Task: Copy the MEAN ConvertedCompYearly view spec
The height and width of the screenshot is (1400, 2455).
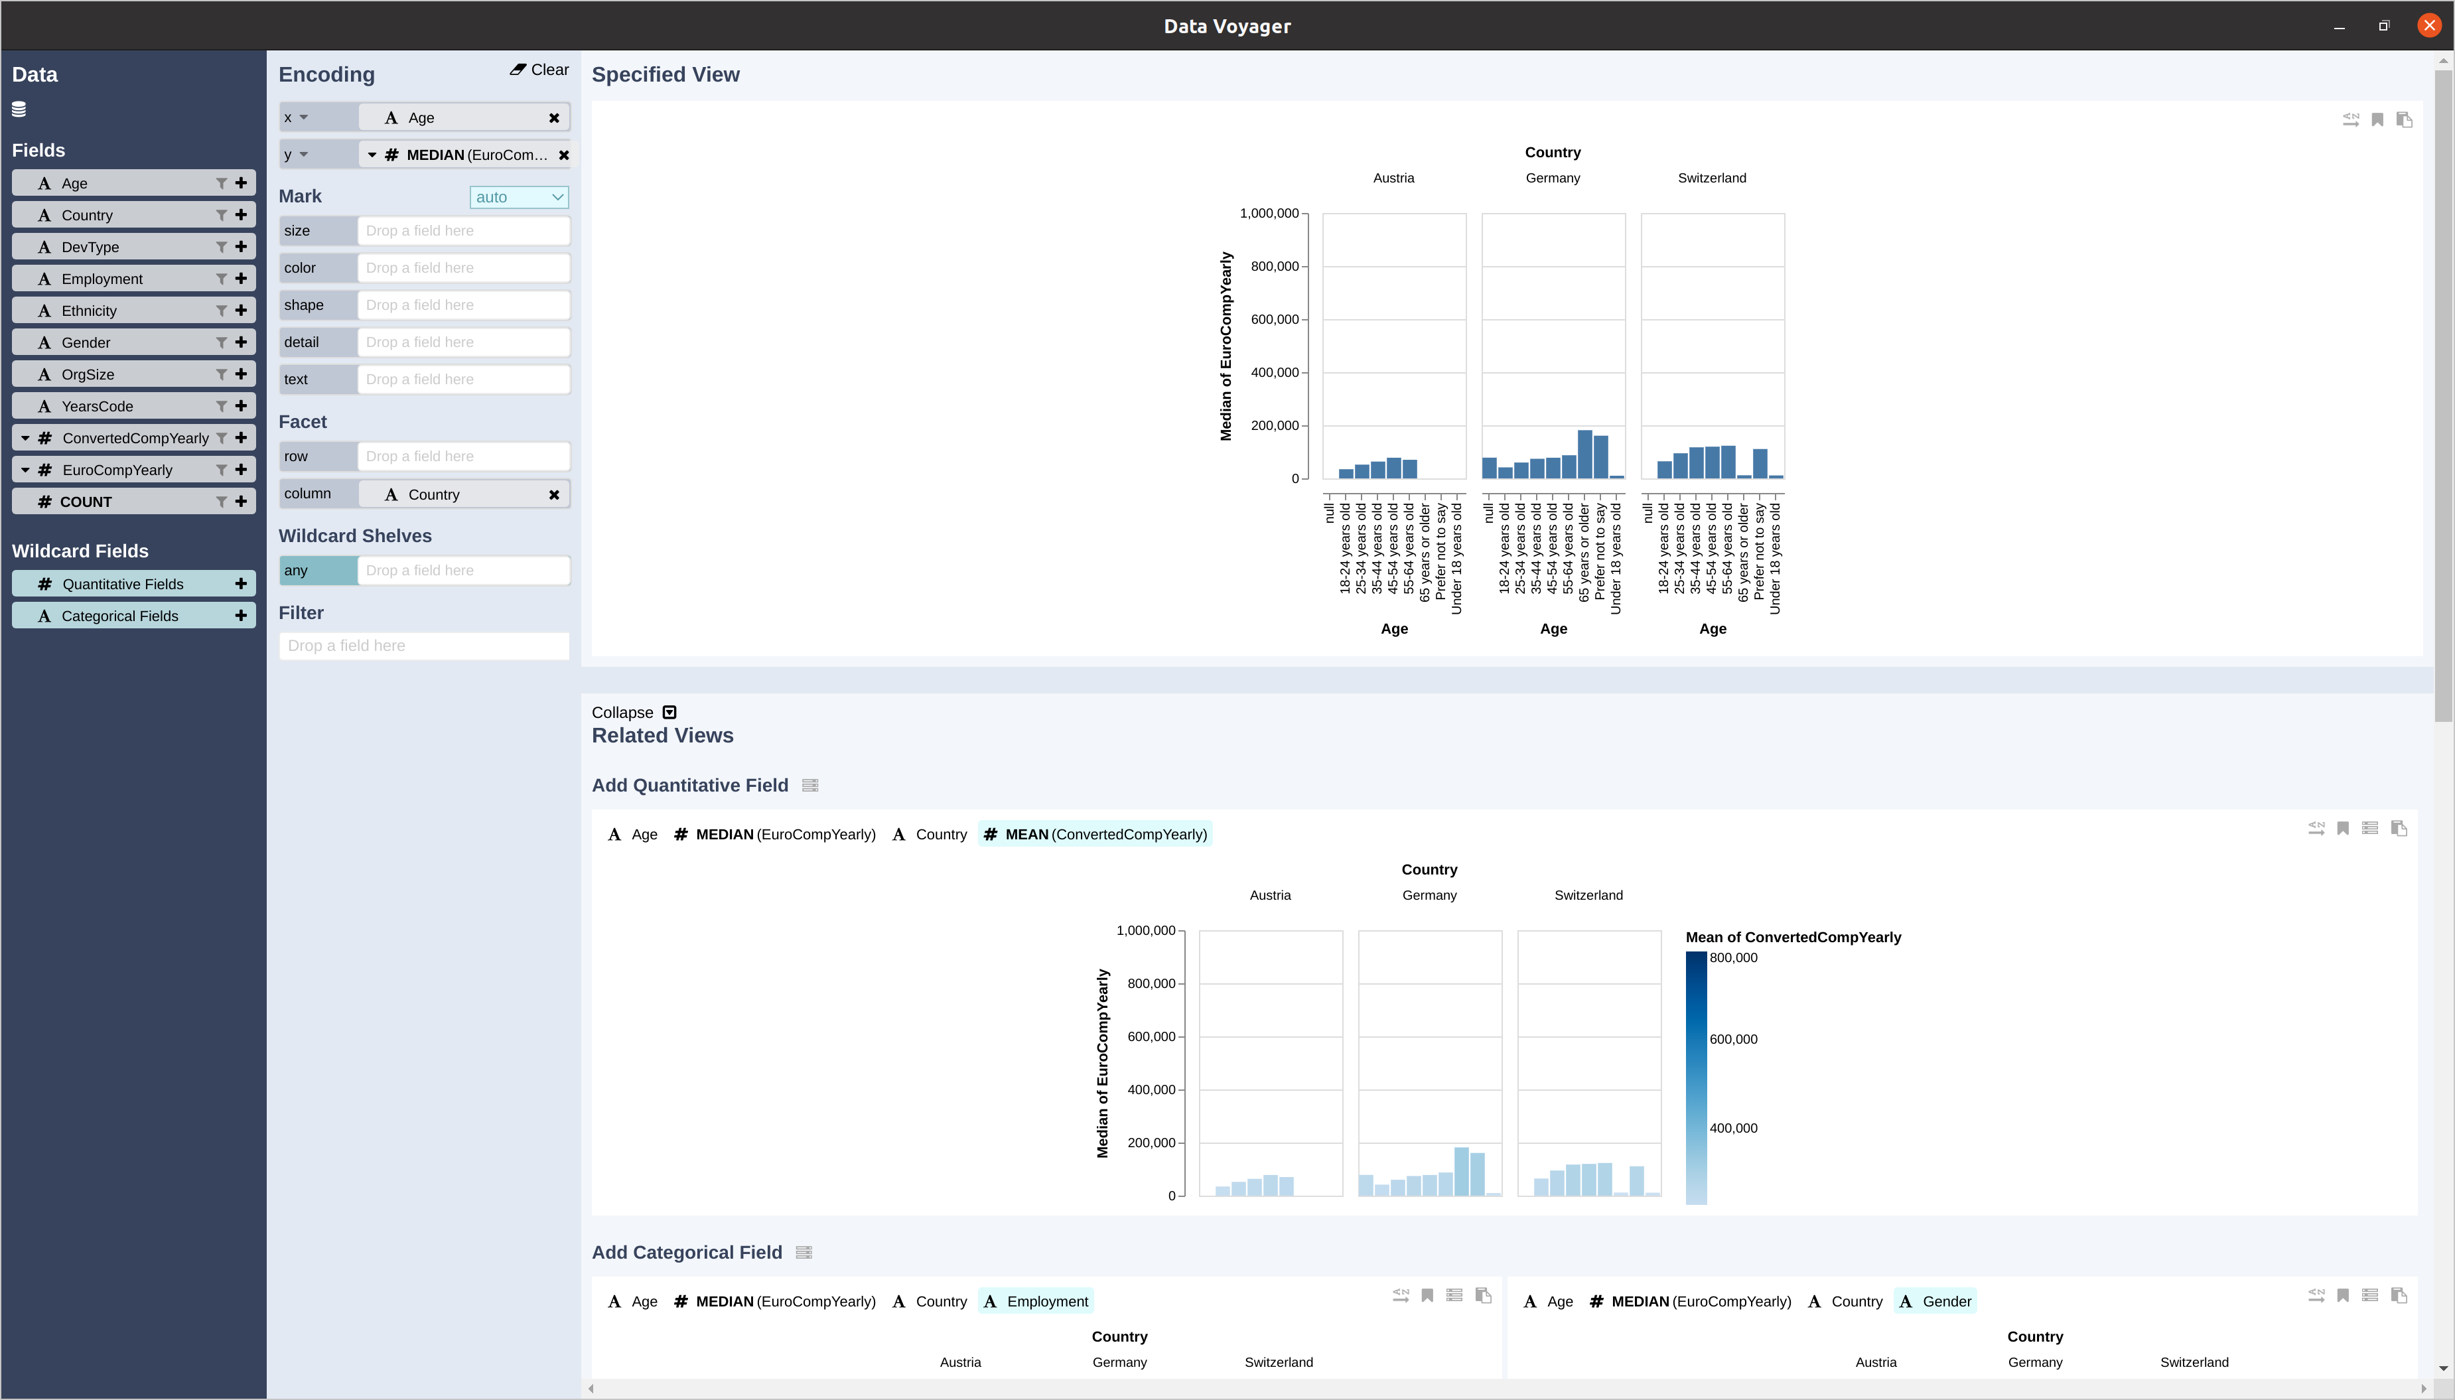Action: (x=2399, y=828)
